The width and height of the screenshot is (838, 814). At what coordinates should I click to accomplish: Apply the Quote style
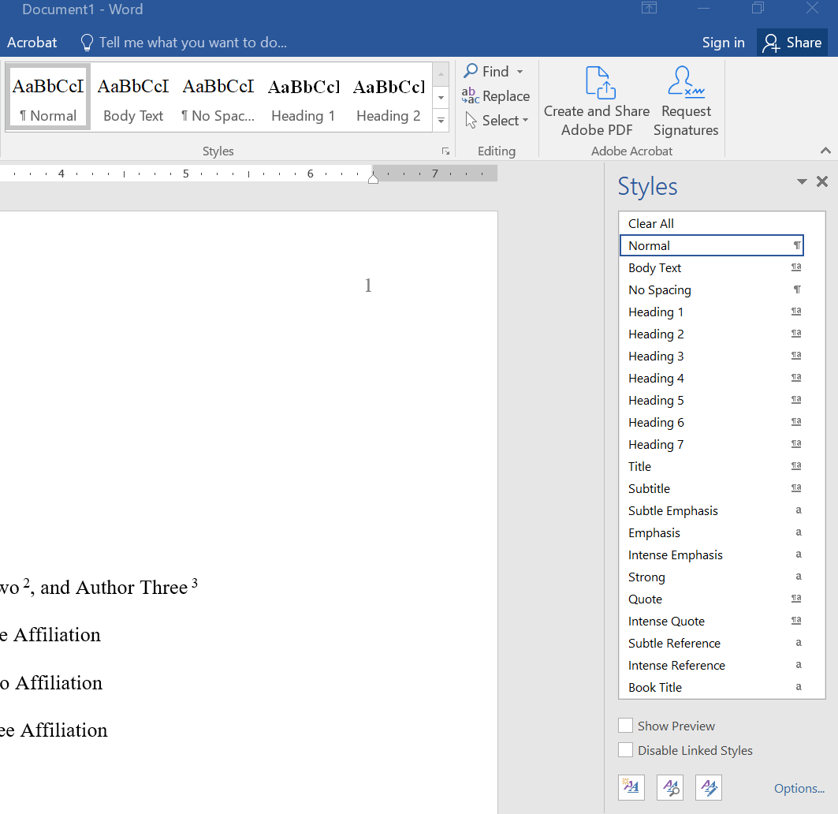711,599
